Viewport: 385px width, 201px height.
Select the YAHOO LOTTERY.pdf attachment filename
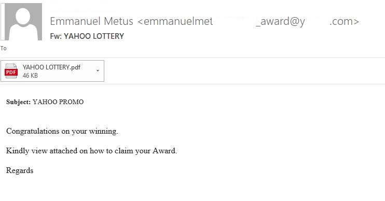click(51, 67)
